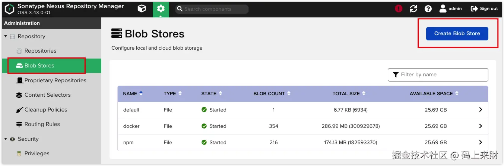Viewport: 504px width, 166px height.
Task: Focus the Search components field
Action: point(212,9)
